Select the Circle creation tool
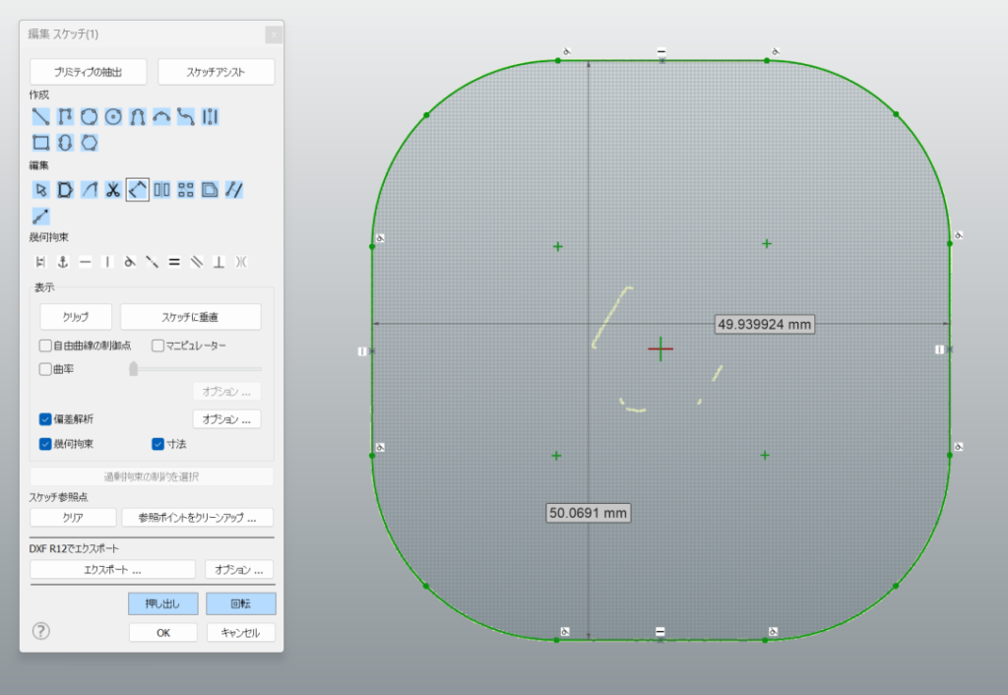 (x=113, y=117)
